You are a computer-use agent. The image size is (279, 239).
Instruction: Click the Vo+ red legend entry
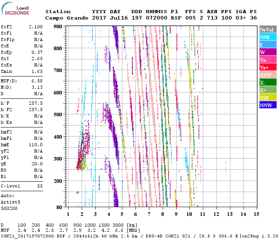pos(267,67)
